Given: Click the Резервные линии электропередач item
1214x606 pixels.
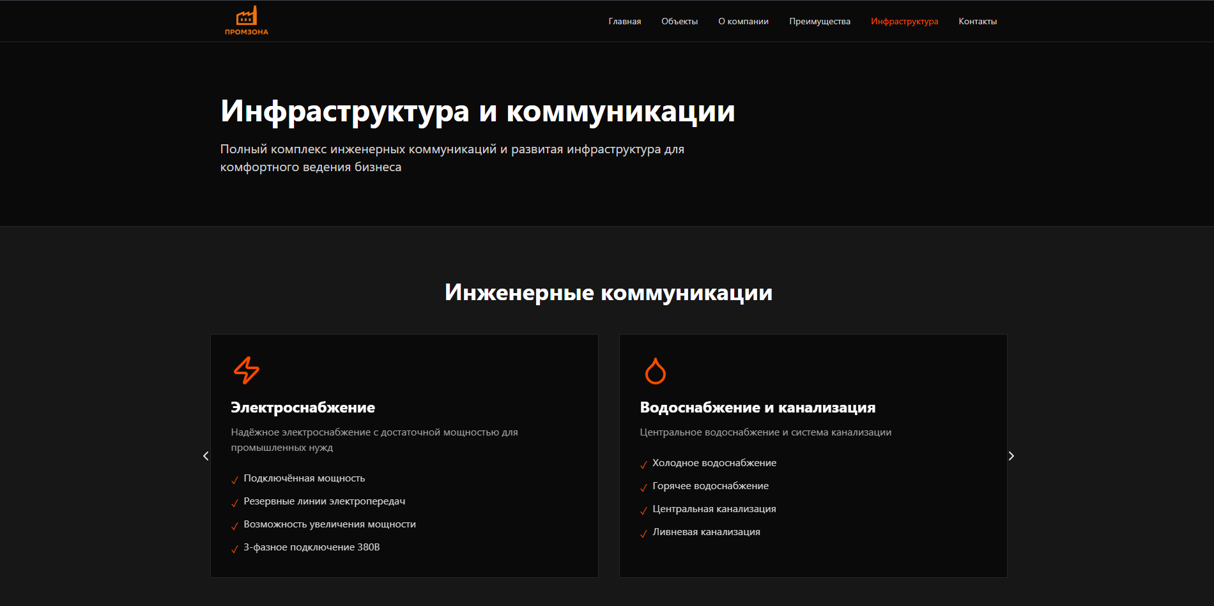Looking at the screenshot, I should point(324,501).
